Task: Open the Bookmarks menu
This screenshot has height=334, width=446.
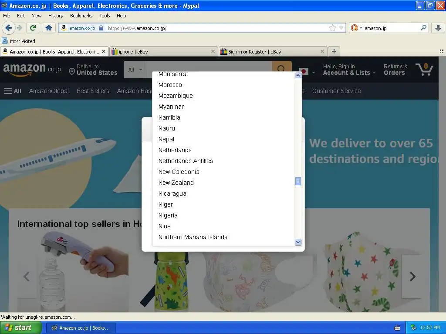Action: coord(81,16)
